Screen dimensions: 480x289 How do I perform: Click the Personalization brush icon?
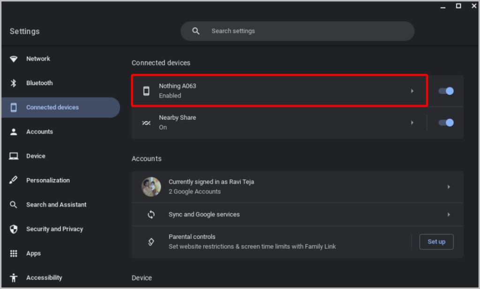[14, 180]
